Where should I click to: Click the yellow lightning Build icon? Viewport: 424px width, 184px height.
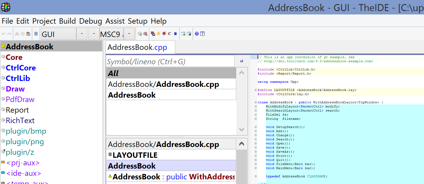158,34
